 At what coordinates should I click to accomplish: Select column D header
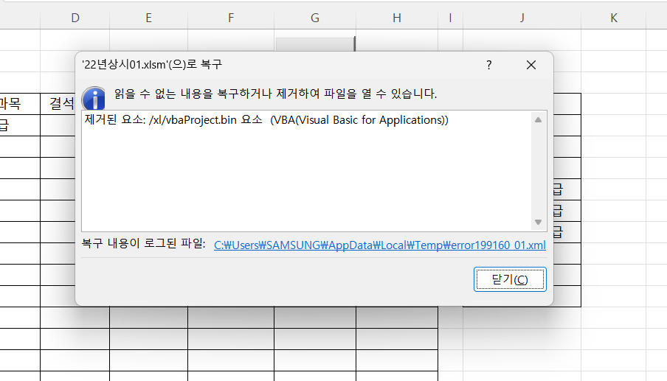[75, 18]
